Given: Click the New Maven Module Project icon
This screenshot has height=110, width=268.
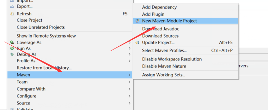Looking at the screenshot, I should [x=137, y=21].
